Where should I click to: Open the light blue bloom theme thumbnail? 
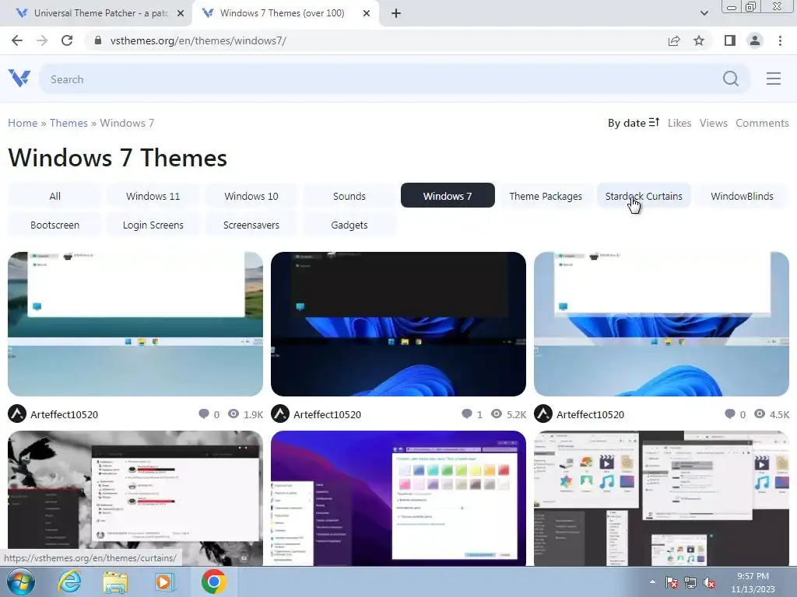[x=662, y=324]
